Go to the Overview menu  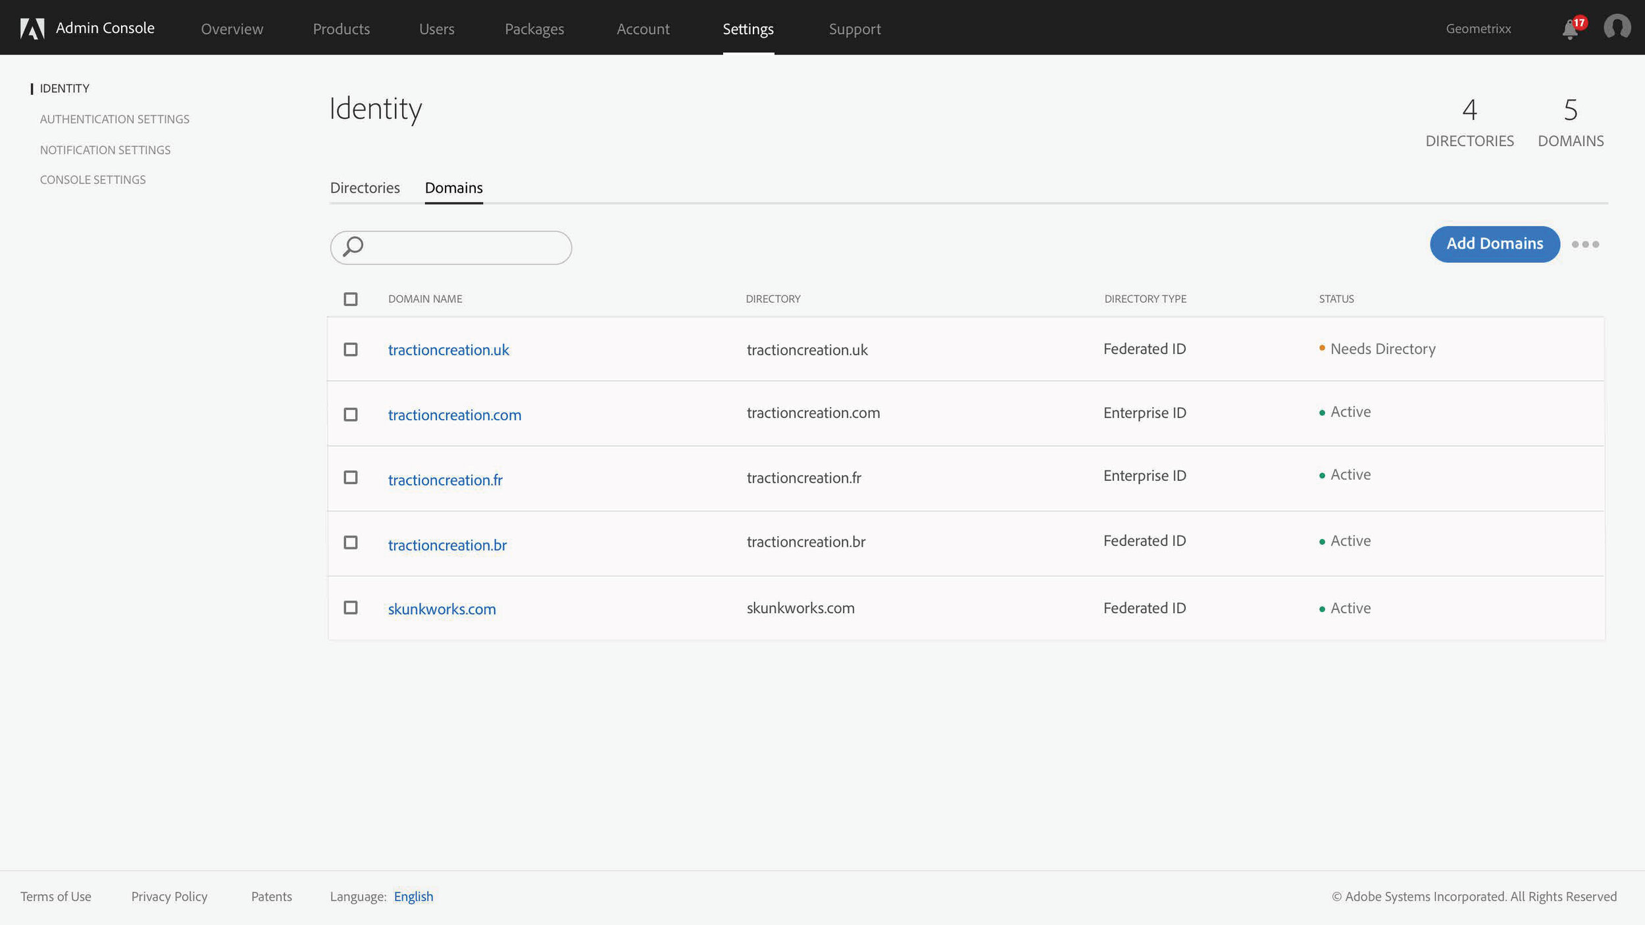click(232, 29)
